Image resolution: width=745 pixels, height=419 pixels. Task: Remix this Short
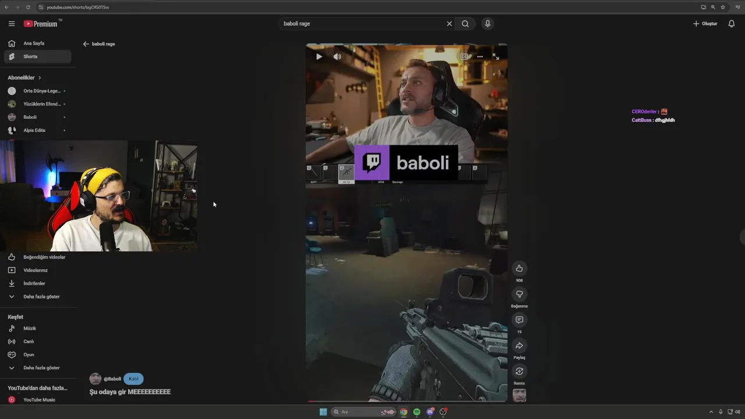519,371
